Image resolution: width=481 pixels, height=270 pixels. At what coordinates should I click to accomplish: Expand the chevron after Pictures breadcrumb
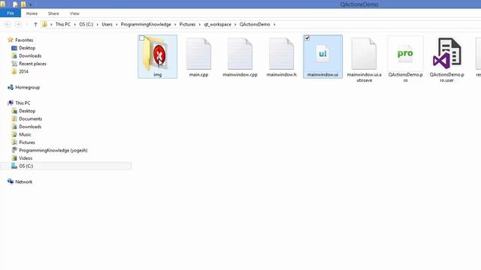click(x=200, y=24)
